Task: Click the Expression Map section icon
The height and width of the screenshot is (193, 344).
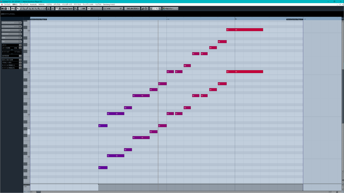Action: (x=20, y=23)
